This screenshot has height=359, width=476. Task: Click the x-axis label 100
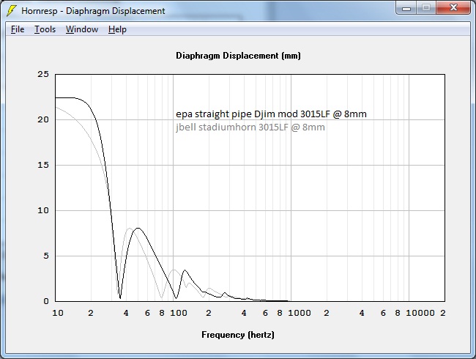pyautogui.click(x=179, y=313)
